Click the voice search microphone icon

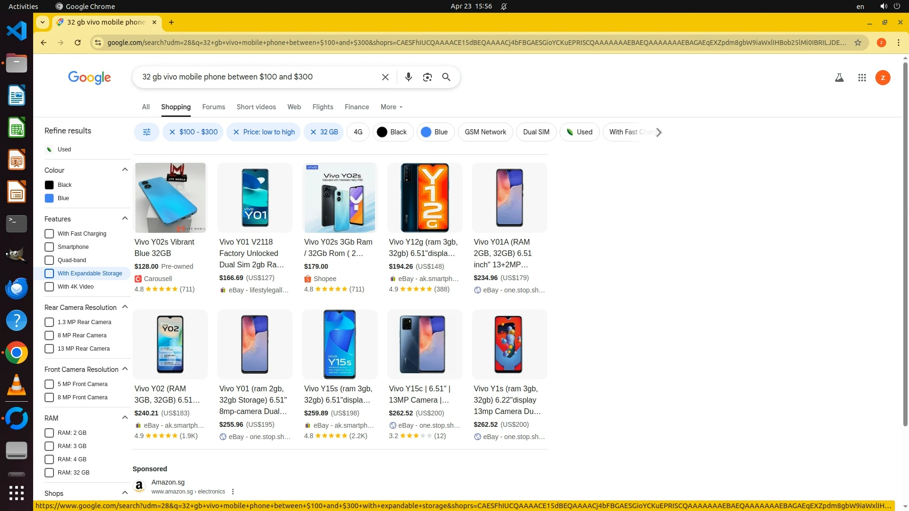click(408, 77)
